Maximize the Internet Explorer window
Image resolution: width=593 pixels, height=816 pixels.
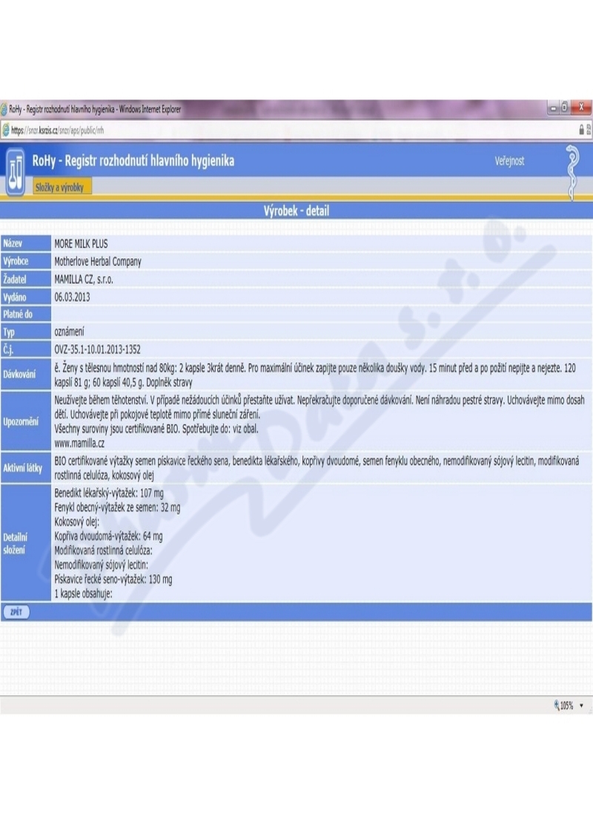(566, 109)
